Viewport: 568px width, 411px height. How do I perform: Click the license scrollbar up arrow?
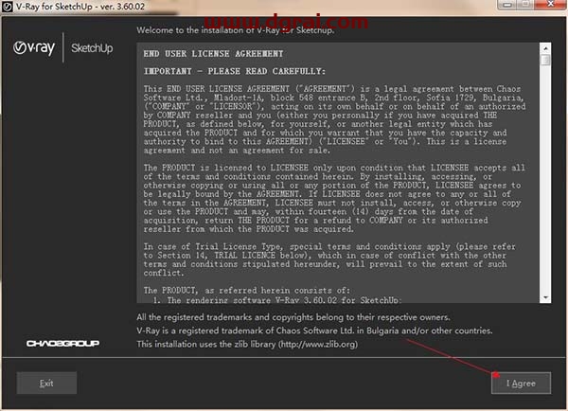[x=545, y=46]
